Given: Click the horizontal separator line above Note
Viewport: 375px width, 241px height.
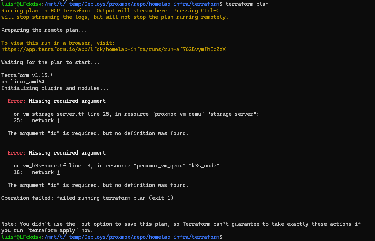Looking at the screenshot, I should [x=184, y=211].
